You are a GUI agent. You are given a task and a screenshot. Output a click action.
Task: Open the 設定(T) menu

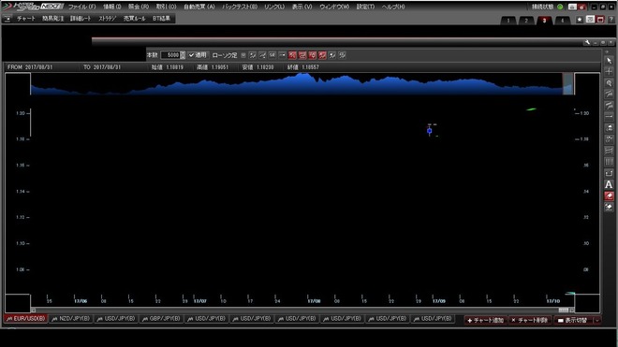point(365,7)
